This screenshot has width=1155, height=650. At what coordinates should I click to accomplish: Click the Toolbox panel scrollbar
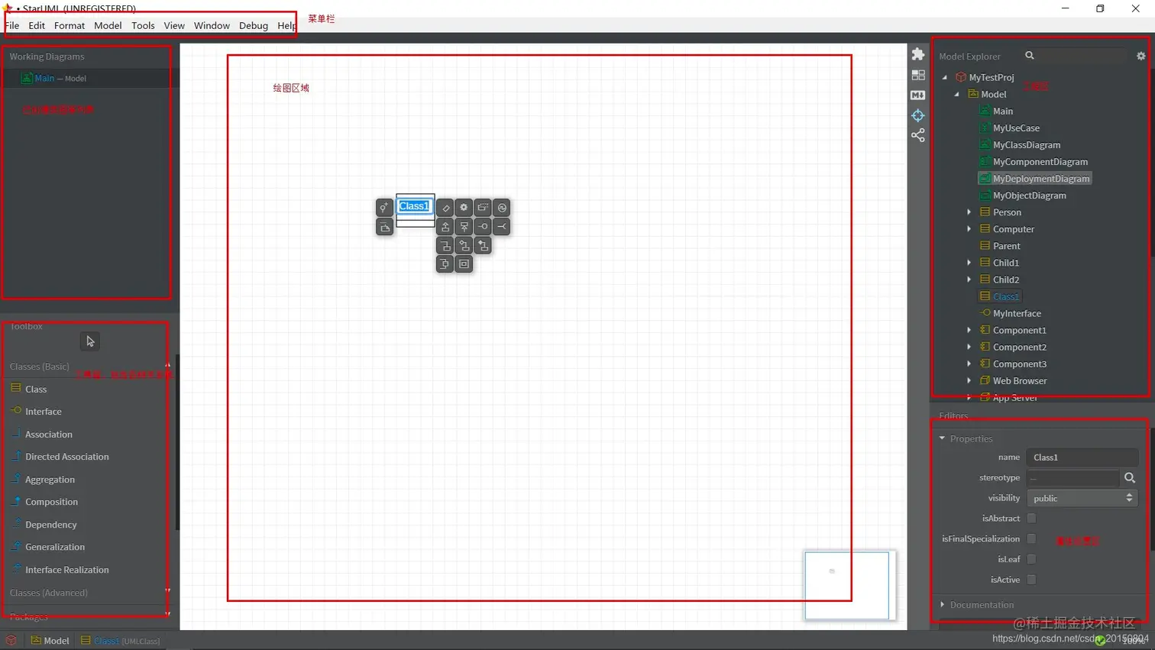click(x=177, y=441)
